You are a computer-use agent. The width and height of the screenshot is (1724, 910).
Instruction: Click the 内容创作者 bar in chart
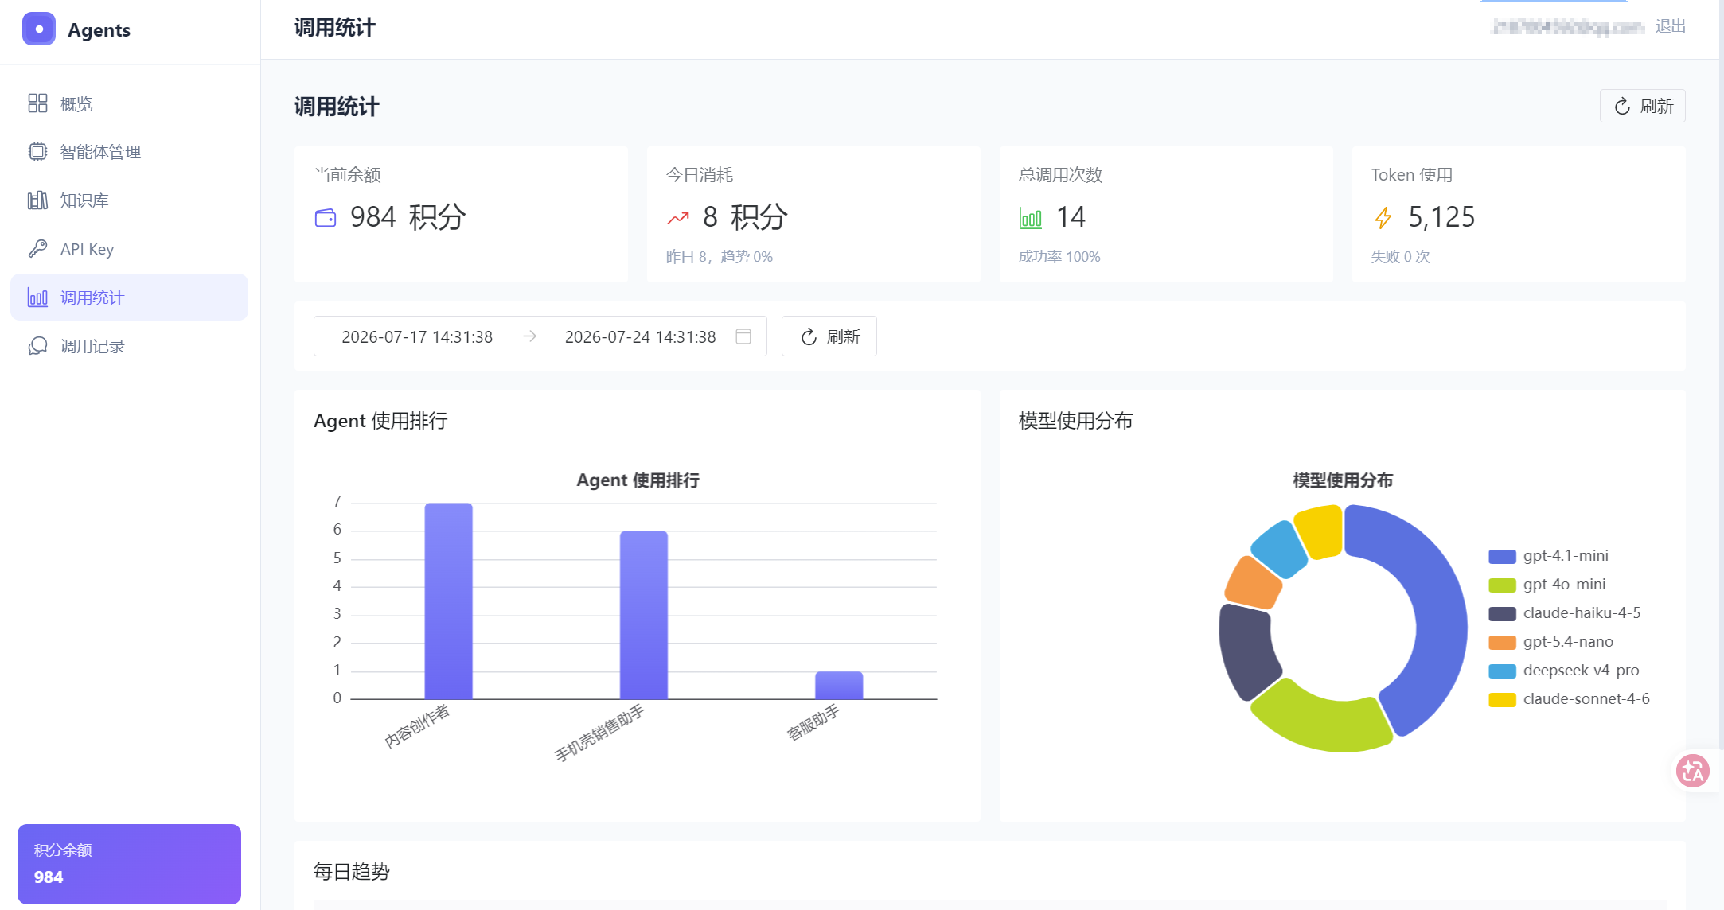[448, 601]
